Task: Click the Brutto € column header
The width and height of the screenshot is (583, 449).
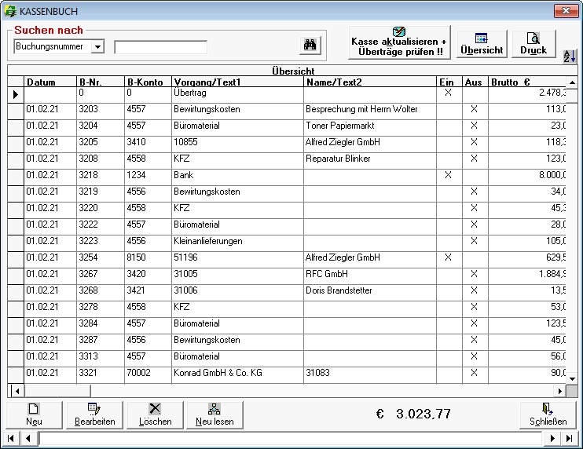Action: [x=527, y=82]
